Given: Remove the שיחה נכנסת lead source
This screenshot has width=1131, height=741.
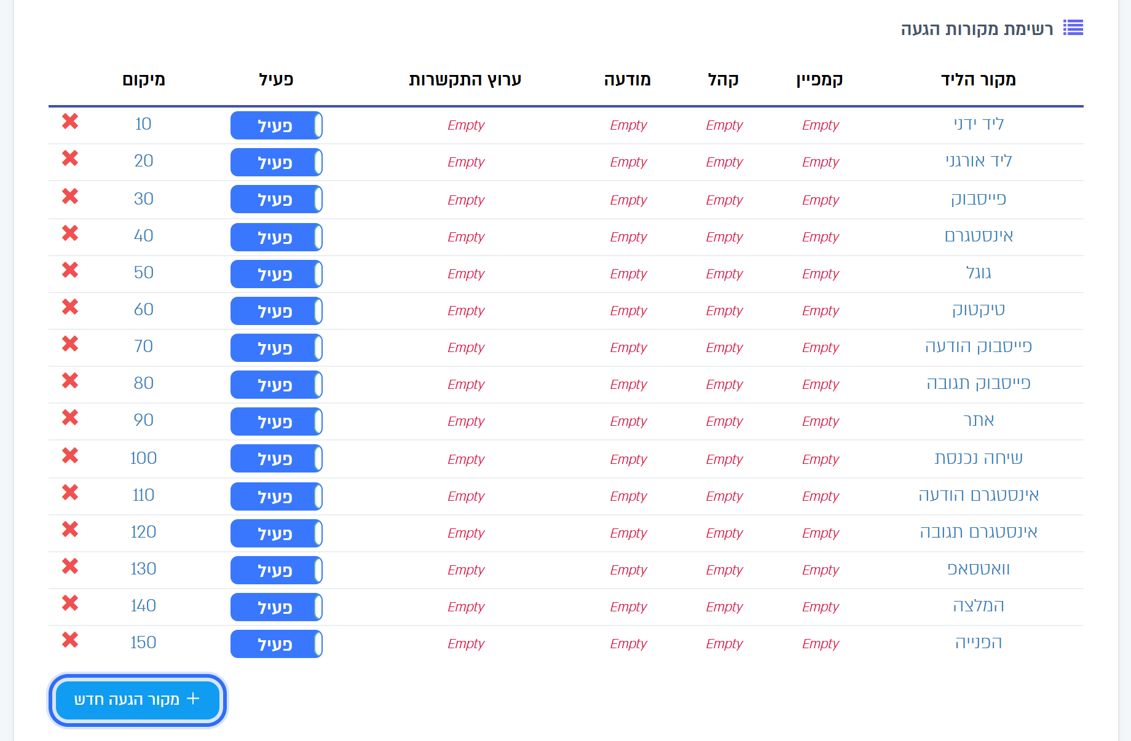Looking at the screenshot, I should pos(70,456).
